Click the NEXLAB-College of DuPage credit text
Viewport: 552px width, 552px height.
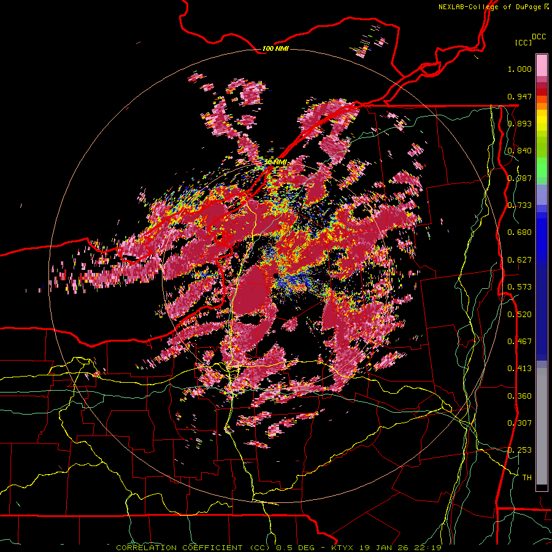(494, 7)
